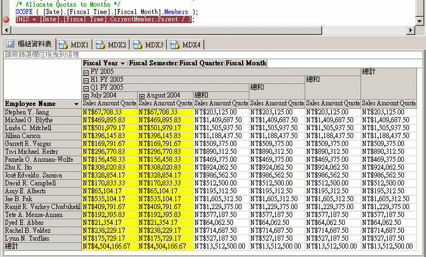The height and width of the screenshot is (257, 426).
Task: Select the MDX4 tab
Action: [186, 45]
